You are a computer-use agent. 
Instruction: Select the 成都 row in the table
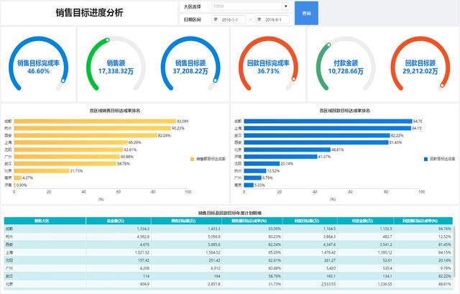tap(229, 229)
